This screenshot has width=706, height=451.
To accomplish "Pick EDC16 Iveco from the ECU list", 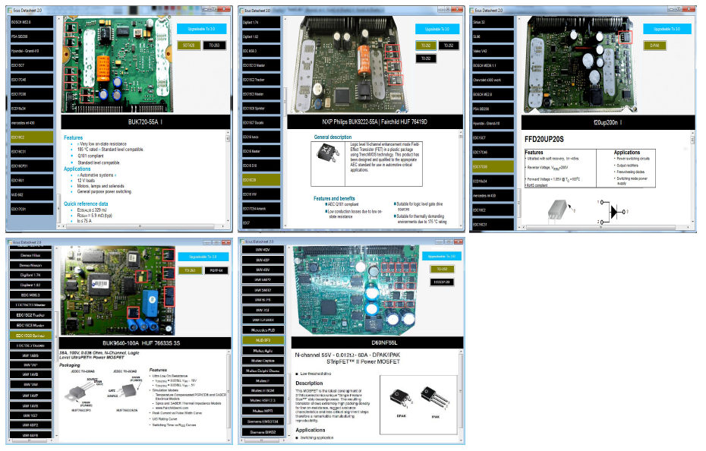I will click(x=259, y=137).
